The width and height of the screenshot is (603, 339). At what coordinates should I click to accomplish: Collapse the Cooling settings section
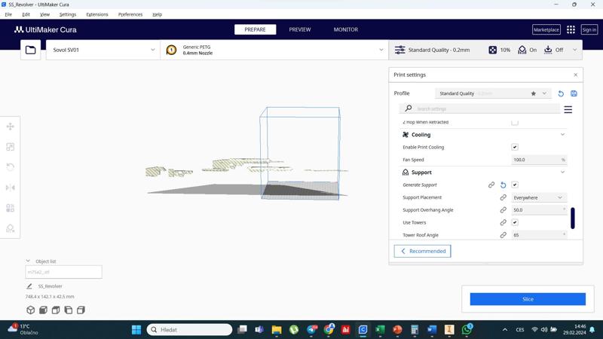562,135
